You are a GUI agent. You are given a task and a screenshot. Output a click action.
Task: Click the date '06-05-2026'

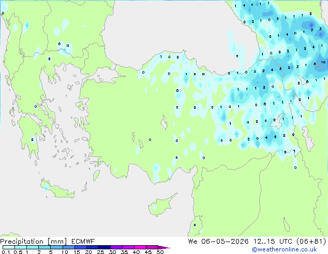pos(225,242)
